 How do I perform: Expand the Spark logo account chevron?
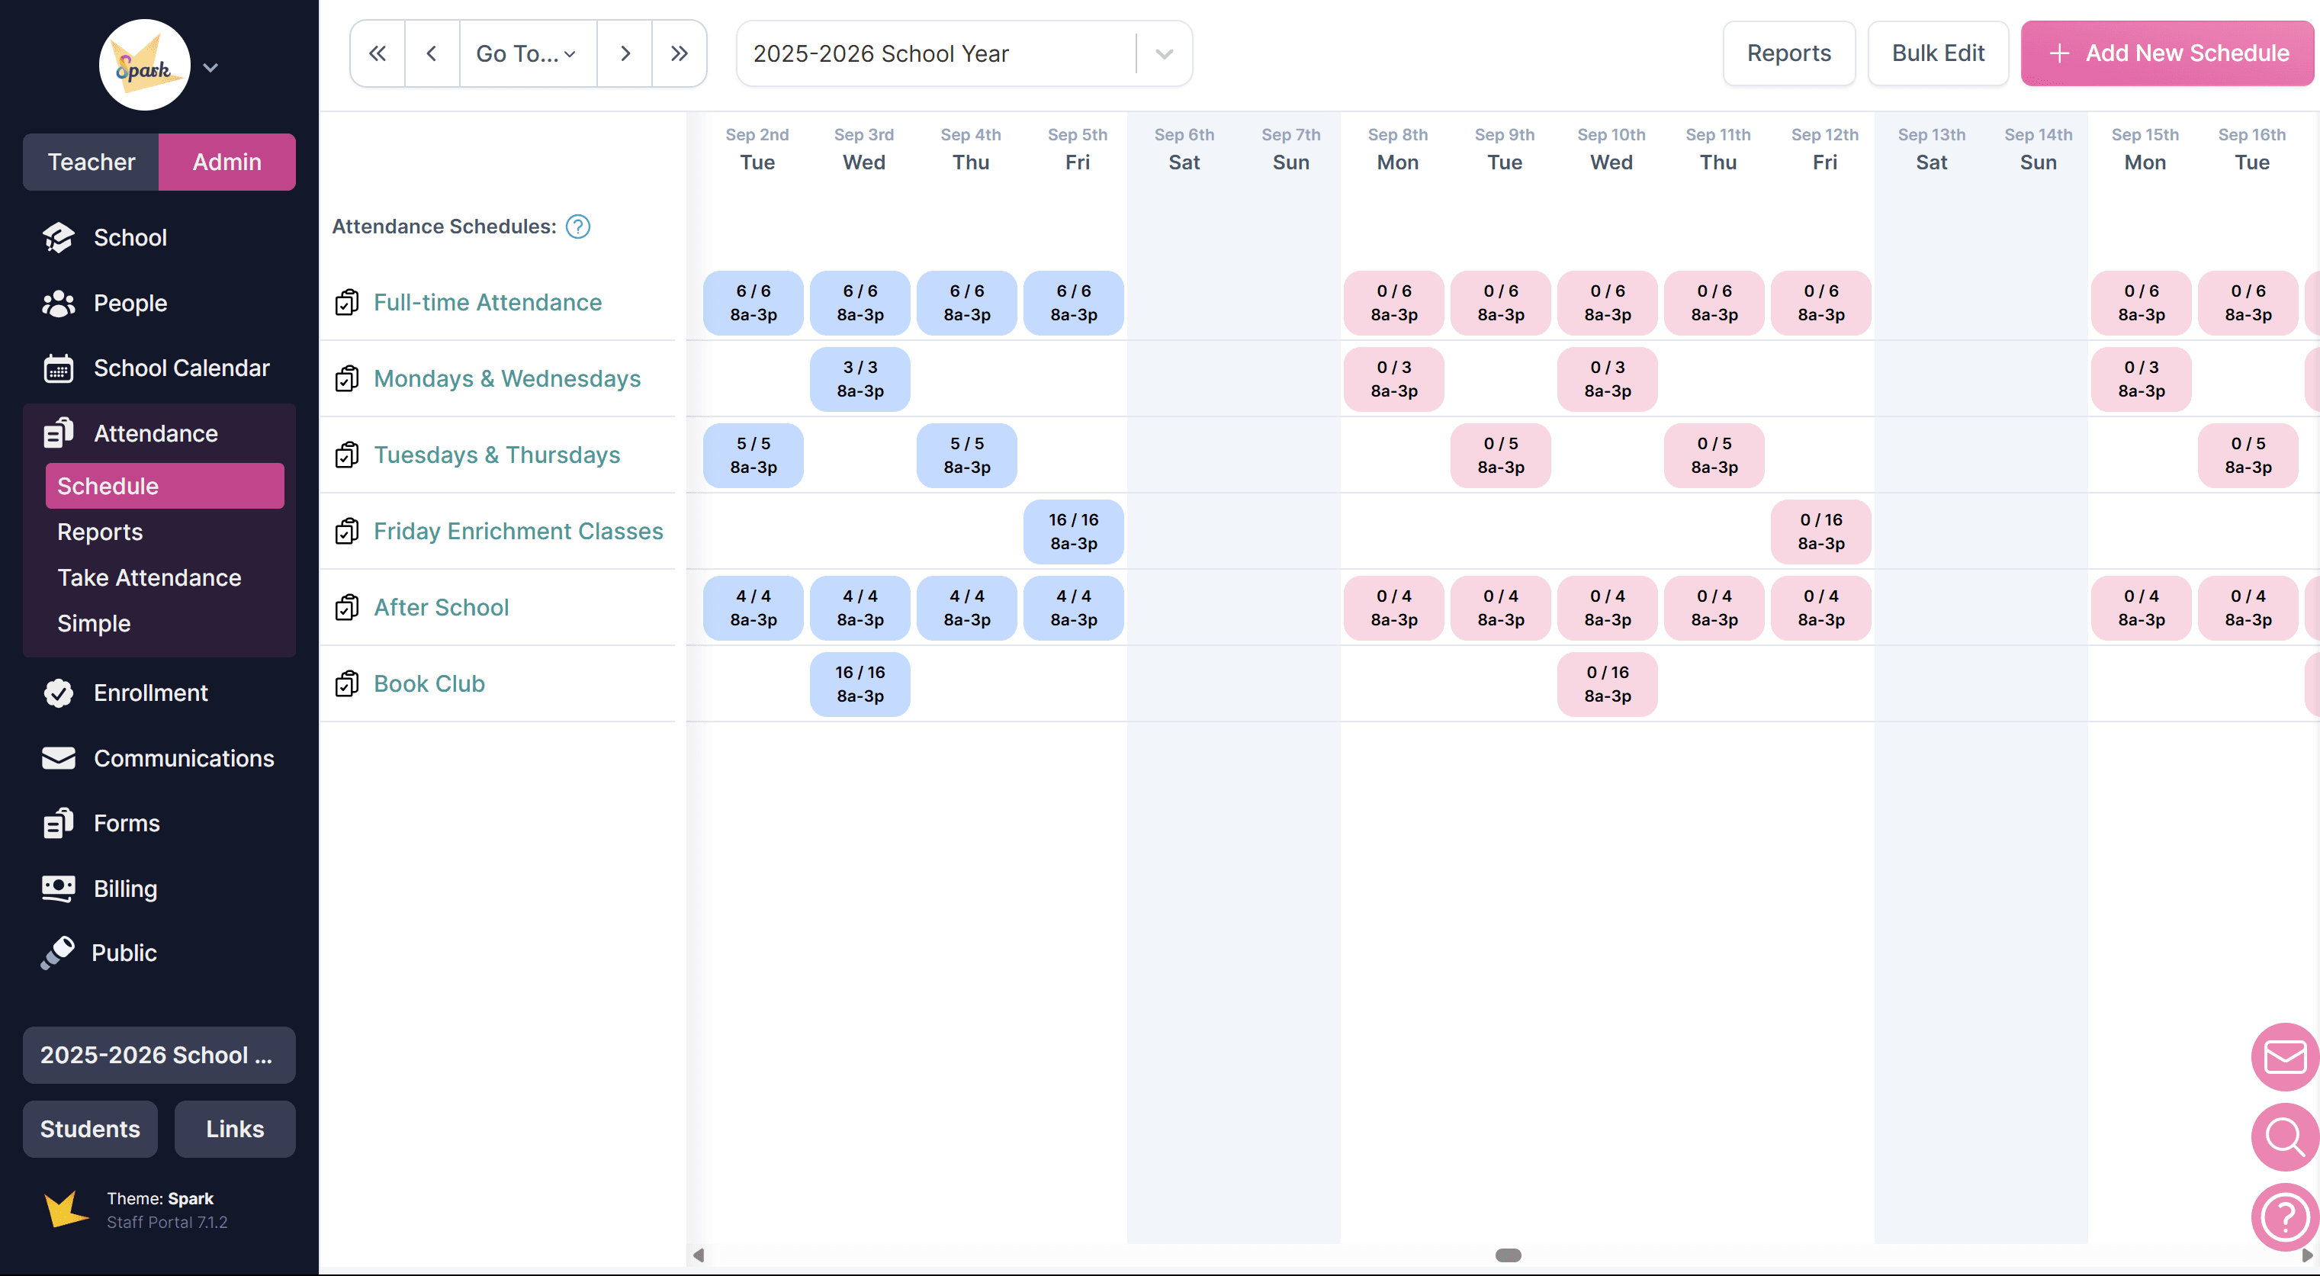pyautogui.click(x=210, y=68)
